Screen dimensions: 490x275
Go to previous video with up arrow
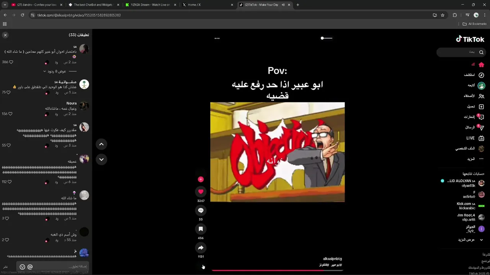tap(101, 144)
